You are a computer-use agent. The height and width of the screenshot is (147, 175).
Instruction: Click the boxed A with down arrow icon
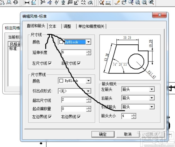click(70, 3)
